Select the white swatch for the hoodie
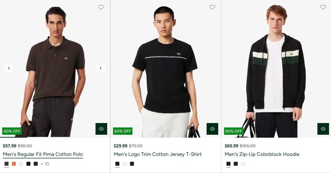The width and height of the screenshot is (331, 173). tap(243, 164)
